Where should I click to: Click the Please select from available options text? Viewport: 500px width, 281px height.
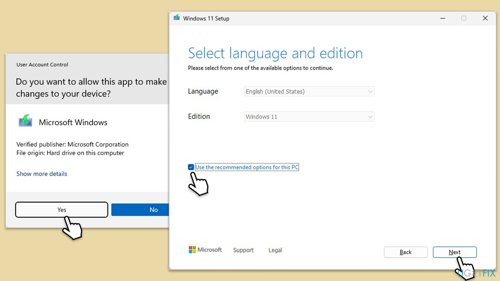(261, 68)
